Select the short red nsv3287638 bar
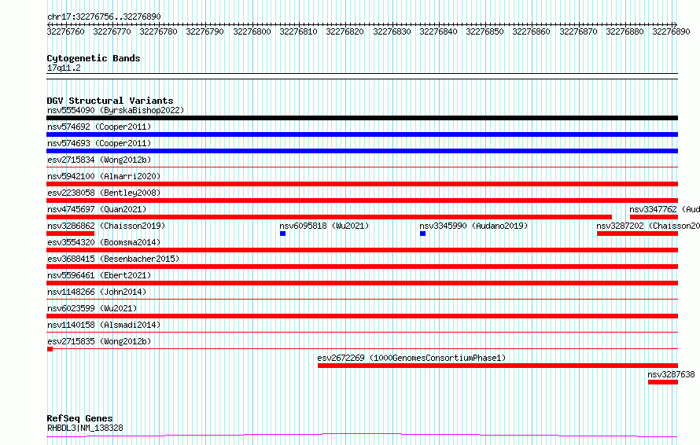The width and height of the screenshot is (700, 445). point(663,382)
